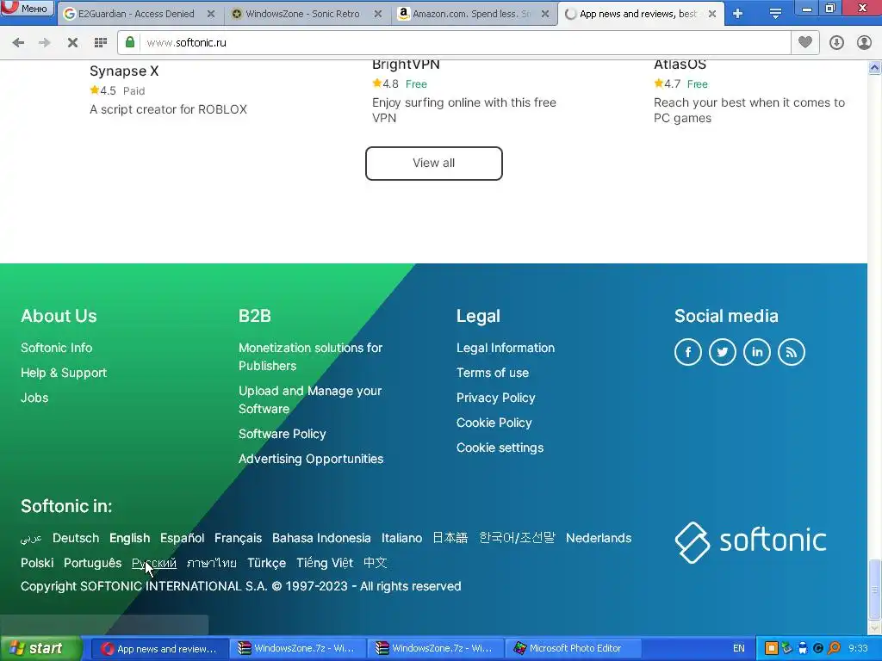Select 日本語 language
The image size is (882, 661).
pos(450,538)
